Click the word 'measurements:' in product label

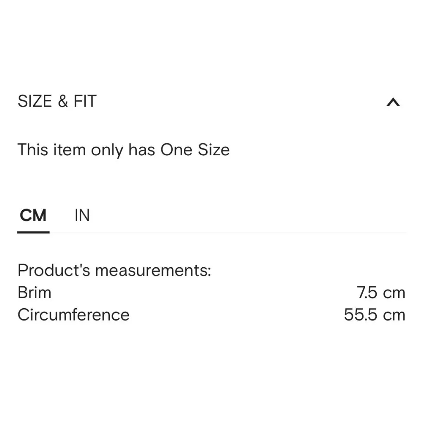(x=153, y=270)
